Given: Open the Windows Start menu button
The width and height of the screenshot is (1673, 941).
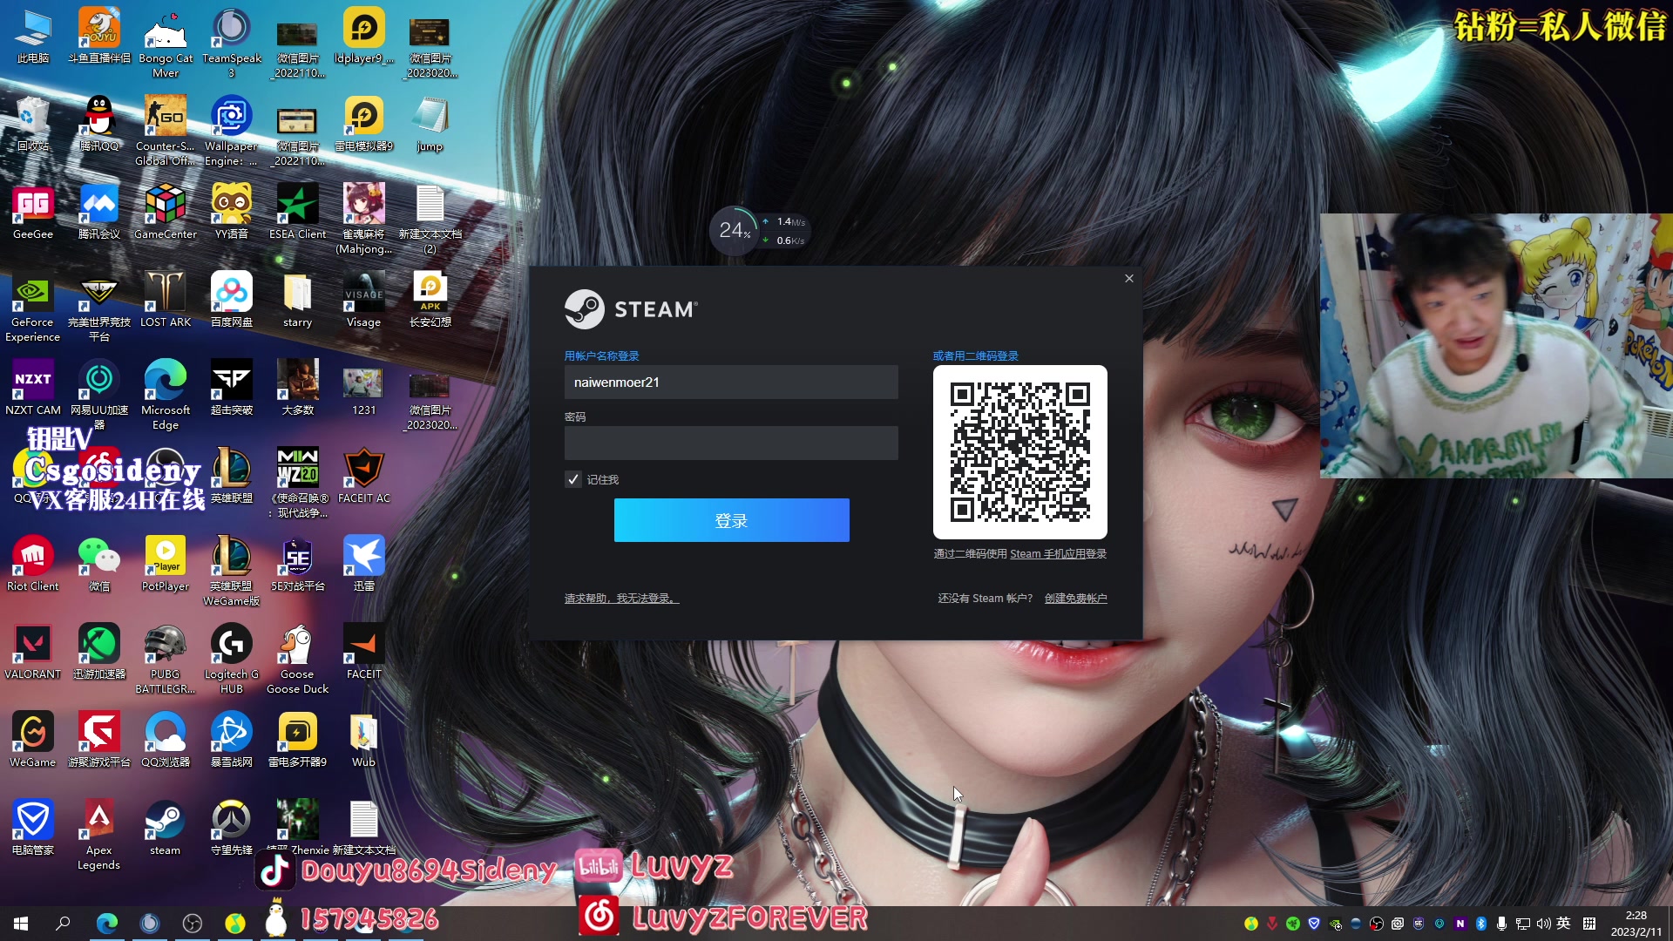Looking at the screenshot, I should (21, 924).
